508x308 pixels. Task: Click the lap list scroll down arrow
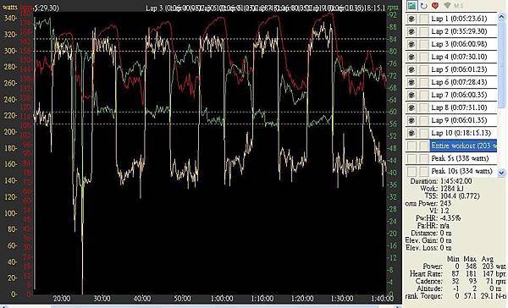pyautogui.click(x=501, y=173)
